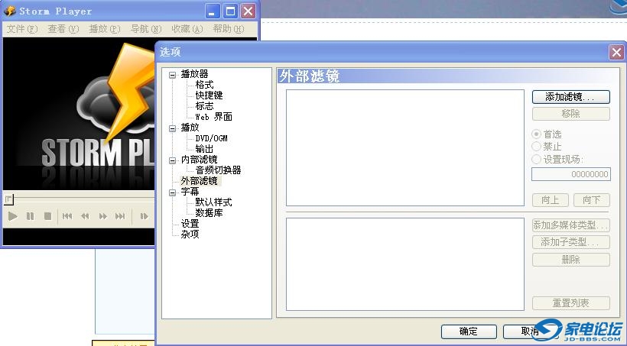The image size is (627, 346).
Task: Collapse the 播放器 tree node
Action: coord(172,75)
